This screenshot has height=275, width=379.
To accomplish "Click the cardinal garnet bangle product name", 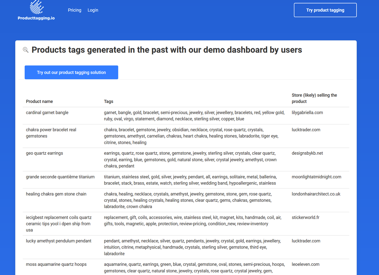I will pyautogui.click(x=47, y=112).
